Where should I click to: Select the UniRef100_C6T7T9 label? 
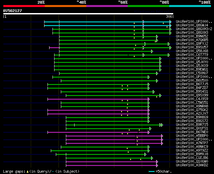(192, 55)
